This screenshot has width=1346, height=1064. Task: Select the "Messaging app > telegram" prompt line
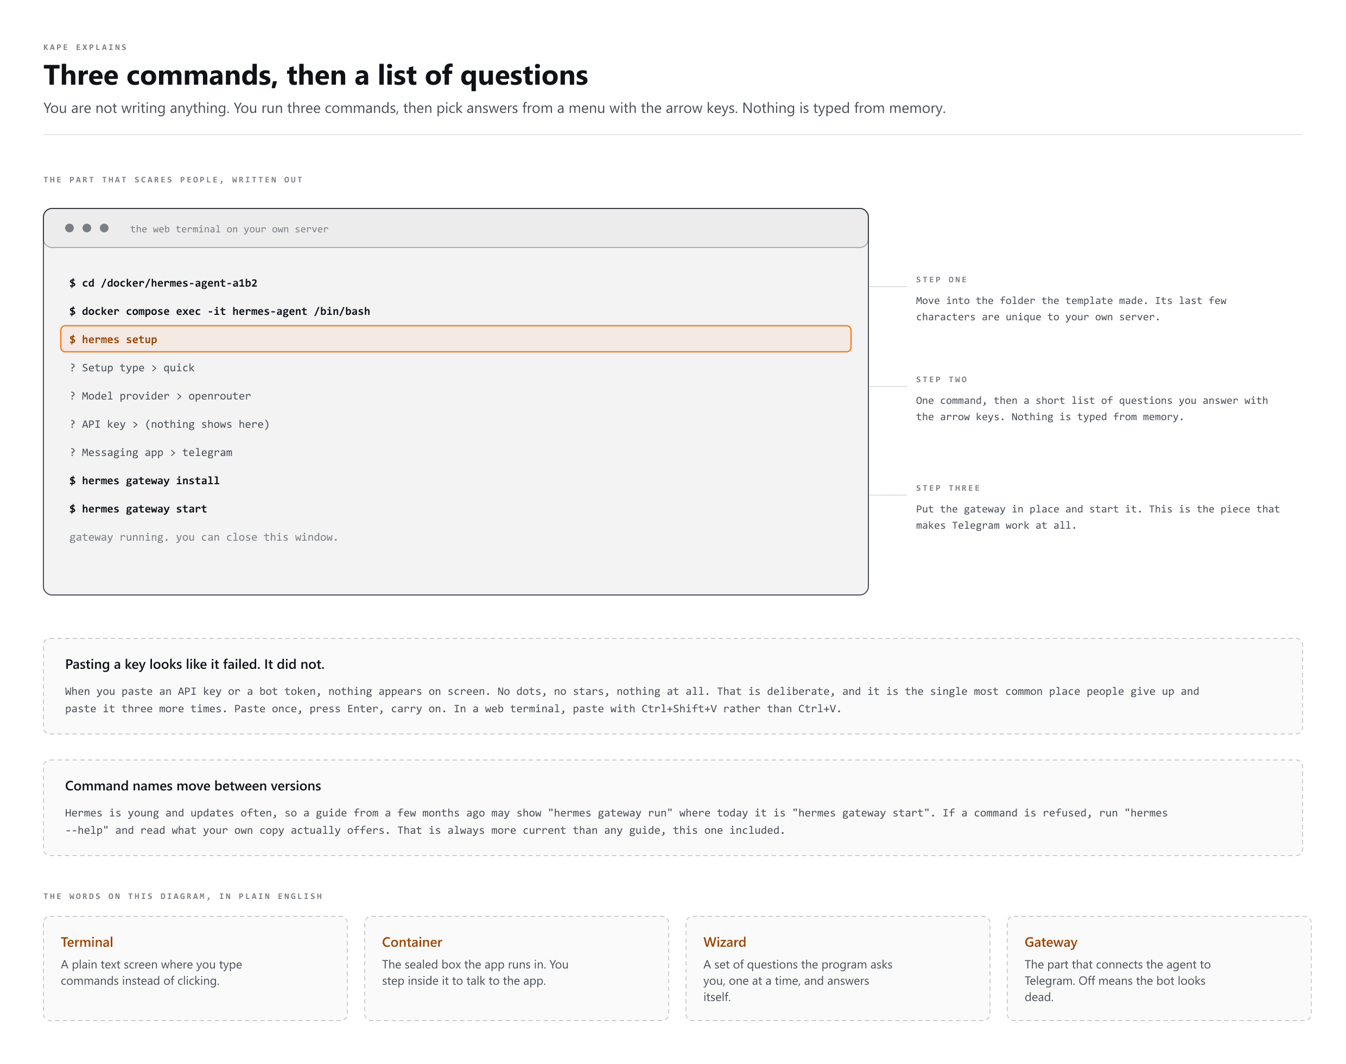click(x=151, y=452)
